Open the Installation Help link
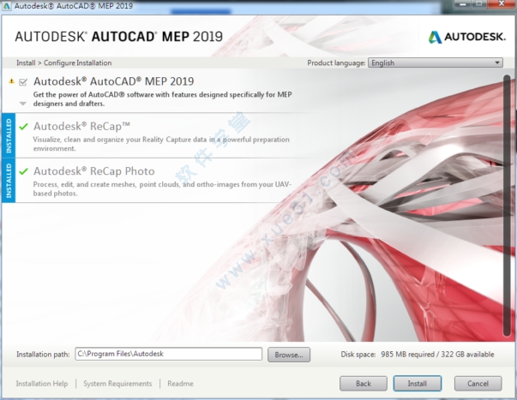Screen dimensions: 517x400 click(42, 384)
